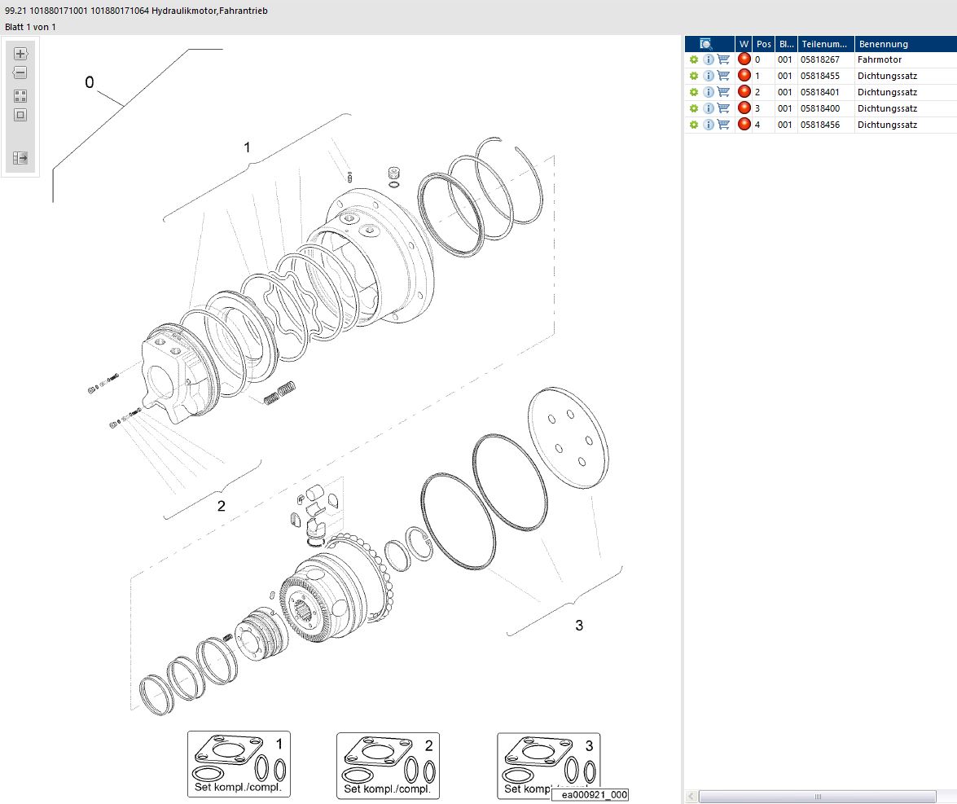Open gear options for part 05818401
Screen dimensions: 957x804
pos(694,92)
